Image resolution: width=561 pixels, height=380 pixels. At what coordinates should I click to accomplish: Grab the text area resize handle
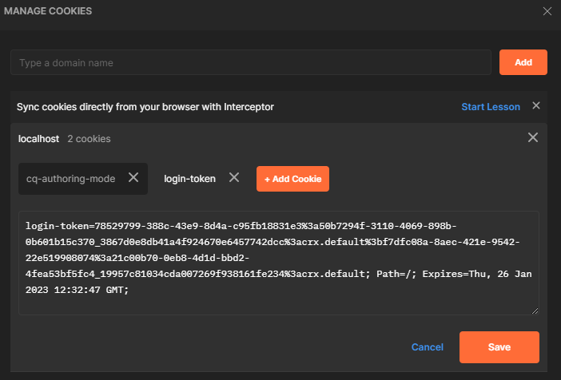point(534,310)
